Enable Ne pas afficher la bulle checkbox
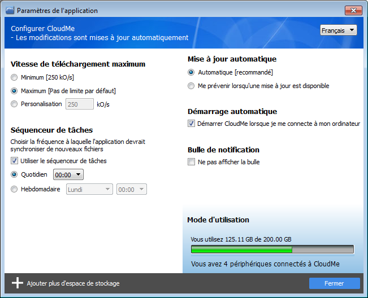 (x=191, y=162)
